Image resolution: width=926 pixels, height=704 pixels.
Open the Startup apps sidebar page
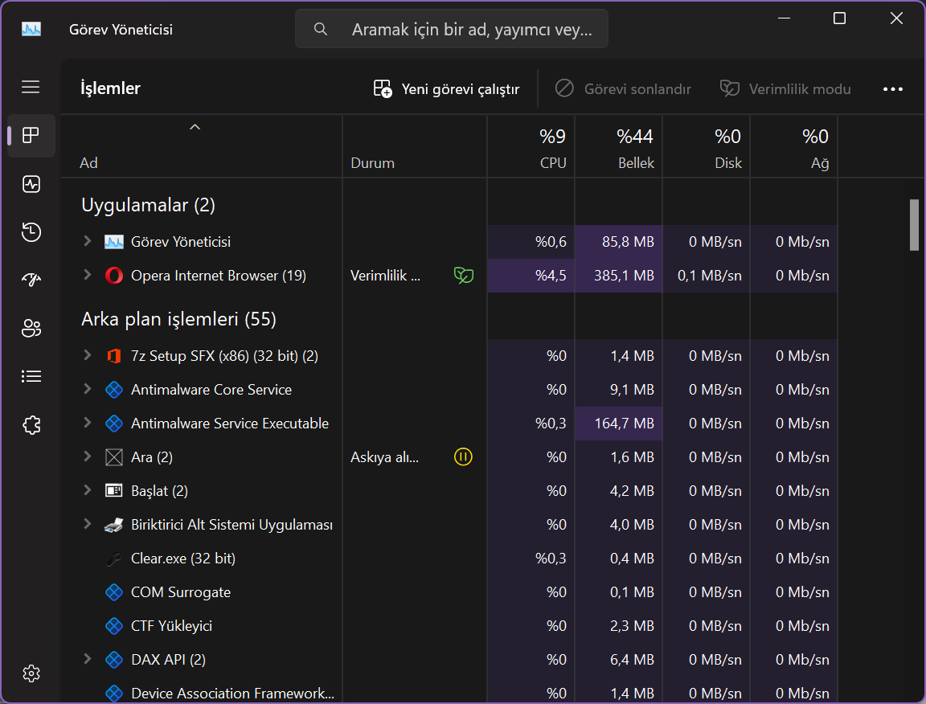[31, 280]
